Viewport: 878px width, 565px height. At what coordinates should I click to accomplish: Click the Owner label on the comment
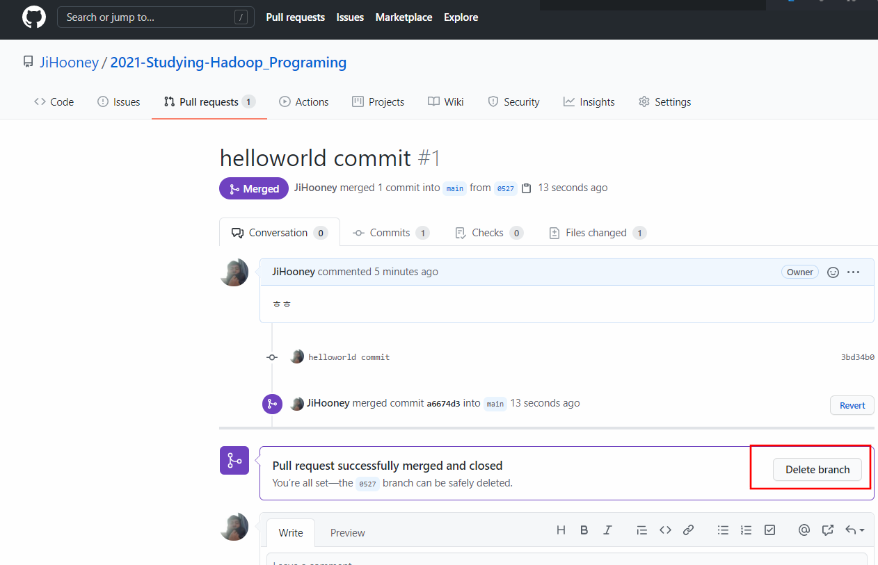click(800, 272)
